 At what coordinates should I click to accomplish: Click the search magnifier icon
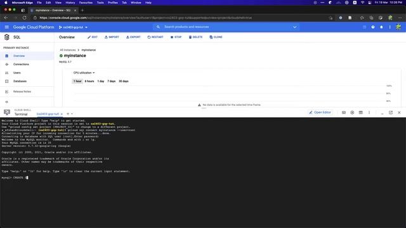tap(158, 27)
